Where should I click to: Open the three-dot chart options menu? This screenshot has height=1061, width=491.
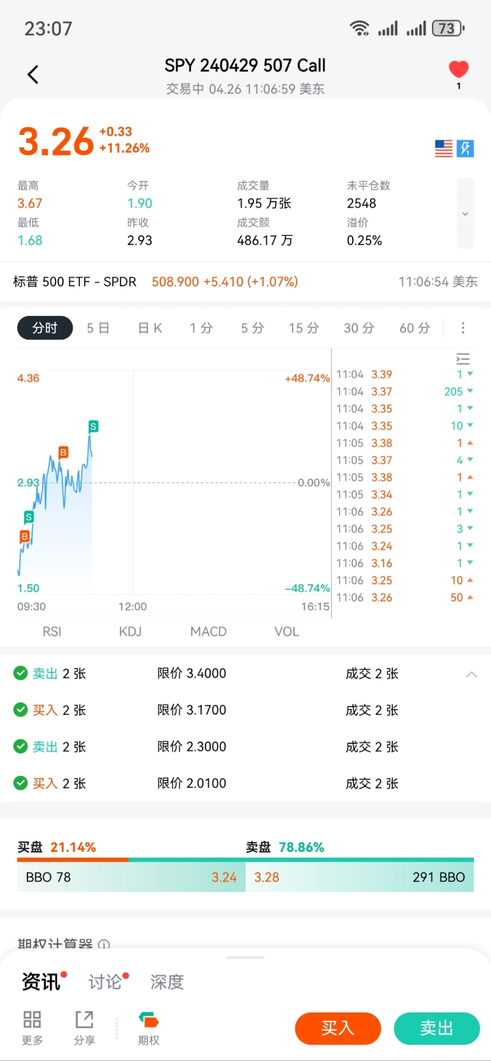tap(463, 328)
